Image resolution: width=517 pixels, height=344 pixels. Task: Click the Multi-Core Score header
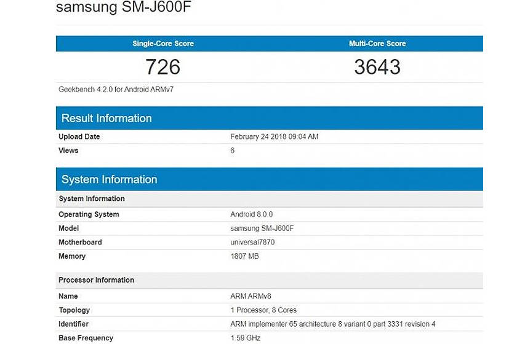click(377, 44)
